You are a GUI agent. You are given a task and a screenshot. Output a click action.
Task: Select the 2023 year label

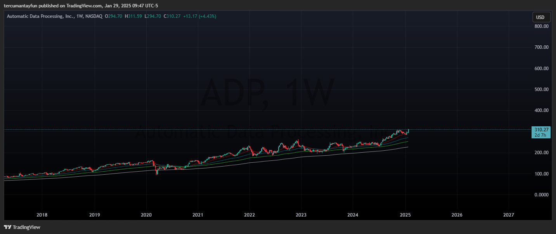[301, 215]
